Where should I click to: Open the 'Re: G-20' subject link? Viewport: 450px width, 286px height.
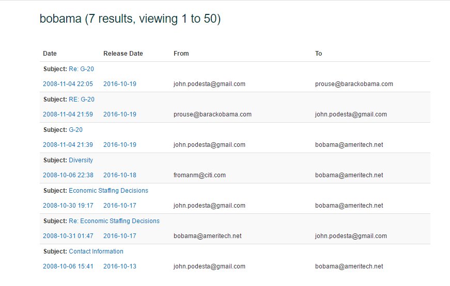[x=81, y=69]
